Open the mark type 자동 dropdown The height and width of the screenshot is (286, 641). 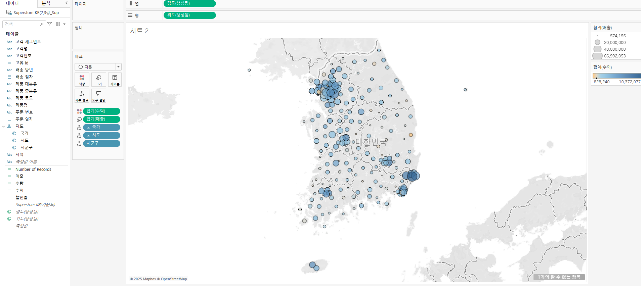(x=98, y=67)
